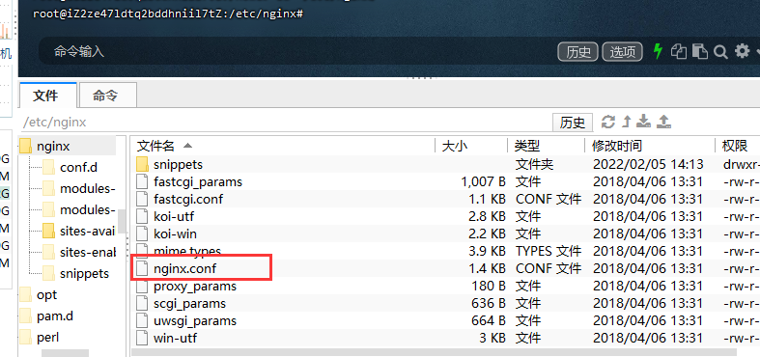Click the 1,007 B size cell

coord(483,181)
